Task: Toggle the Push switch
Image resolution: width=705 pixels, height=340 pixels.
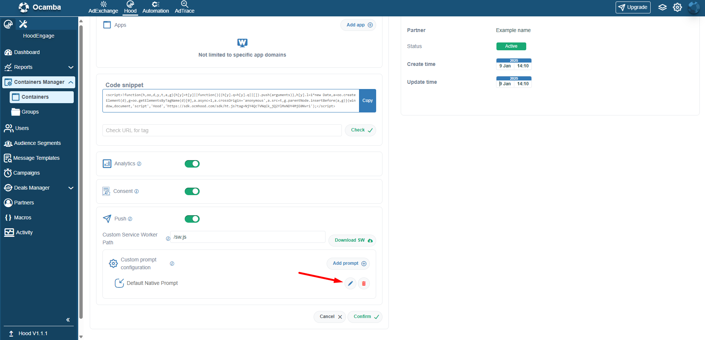Action: [x=192, y=219]
